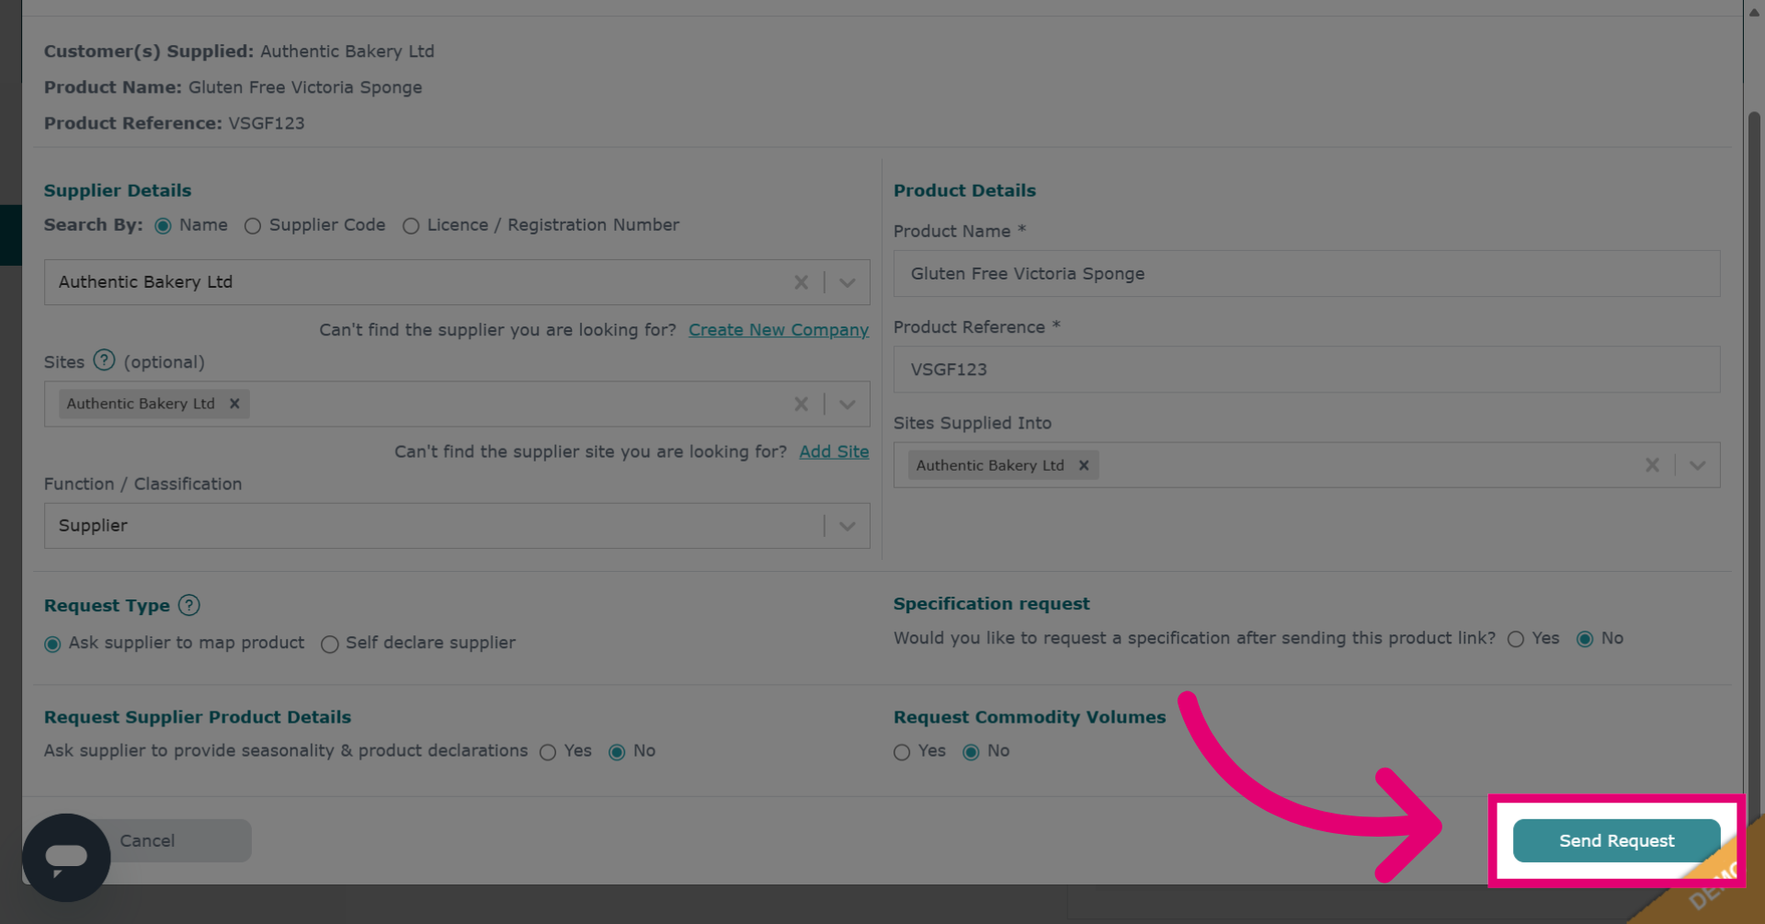Clear all Sites Supplied Into selections
The width and height of the screenshot is (1765, 924).
[x=1652, y=465]
